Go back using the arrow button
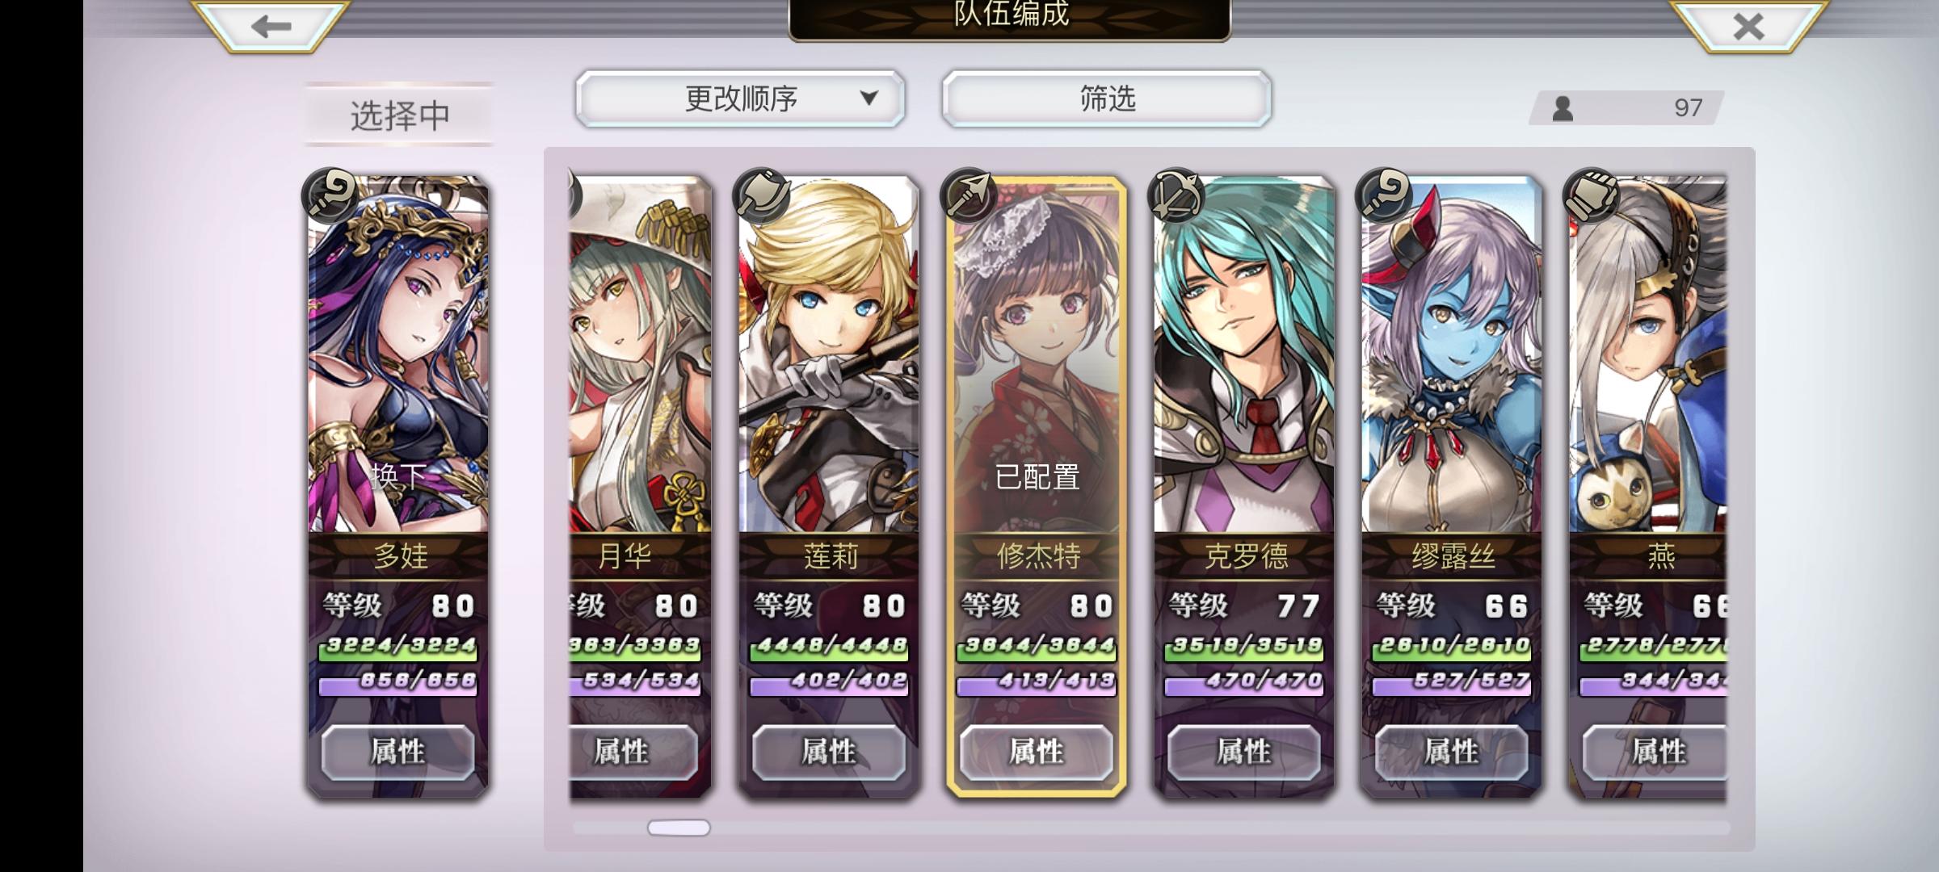 (x=271, y=26)
